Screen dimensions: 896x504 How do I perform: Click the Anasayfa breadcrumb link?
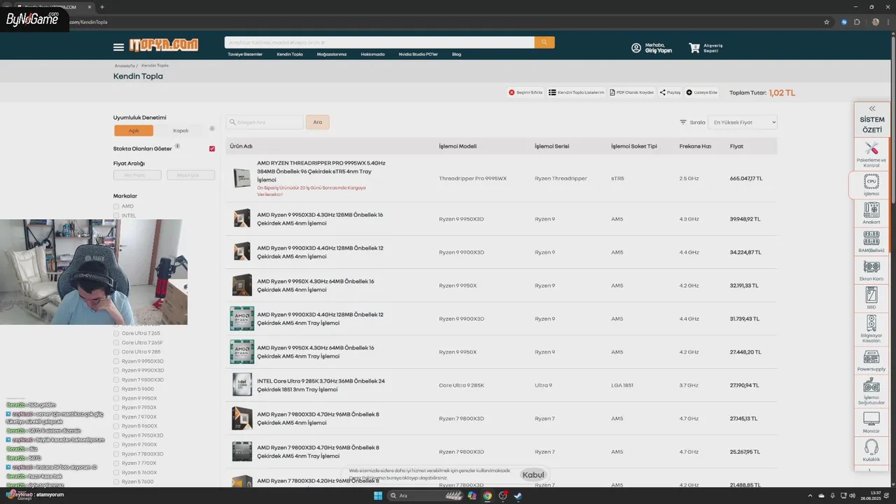(124, 65)
